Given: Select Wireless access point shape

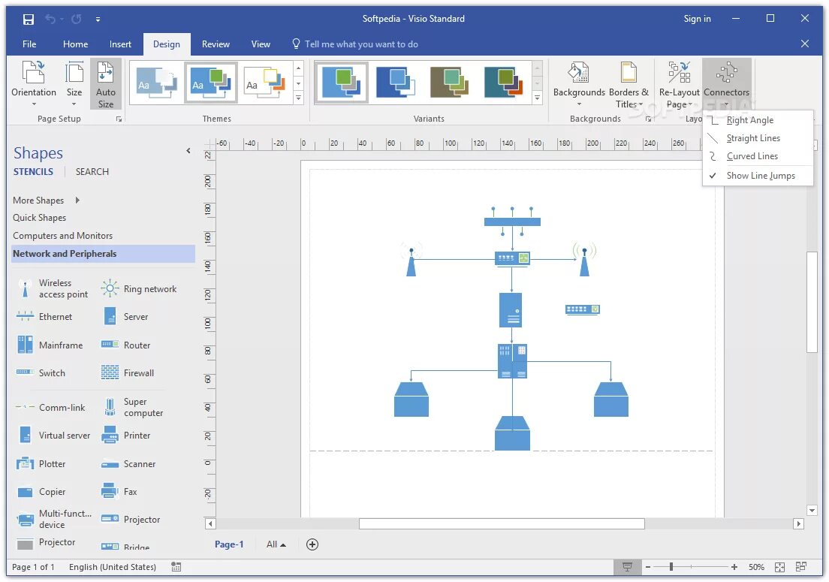Looking at the screenshot, I should (53, 288).
